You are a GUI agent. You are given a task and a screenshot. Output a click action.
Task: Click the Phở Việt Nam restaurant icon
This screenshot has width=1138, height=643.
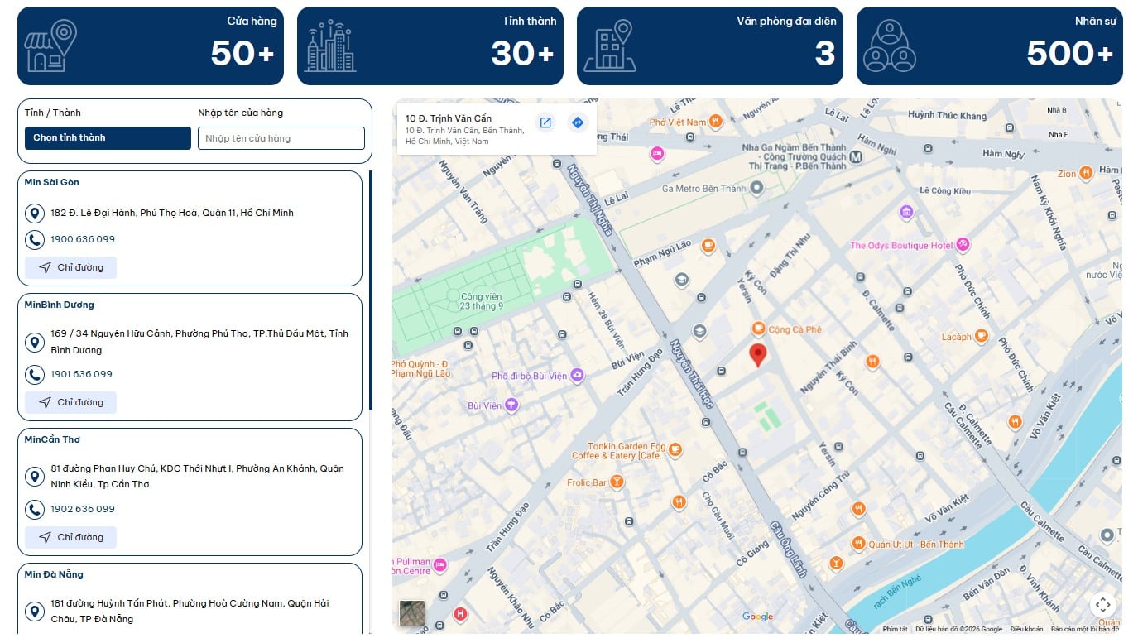[x=716, y=122]
